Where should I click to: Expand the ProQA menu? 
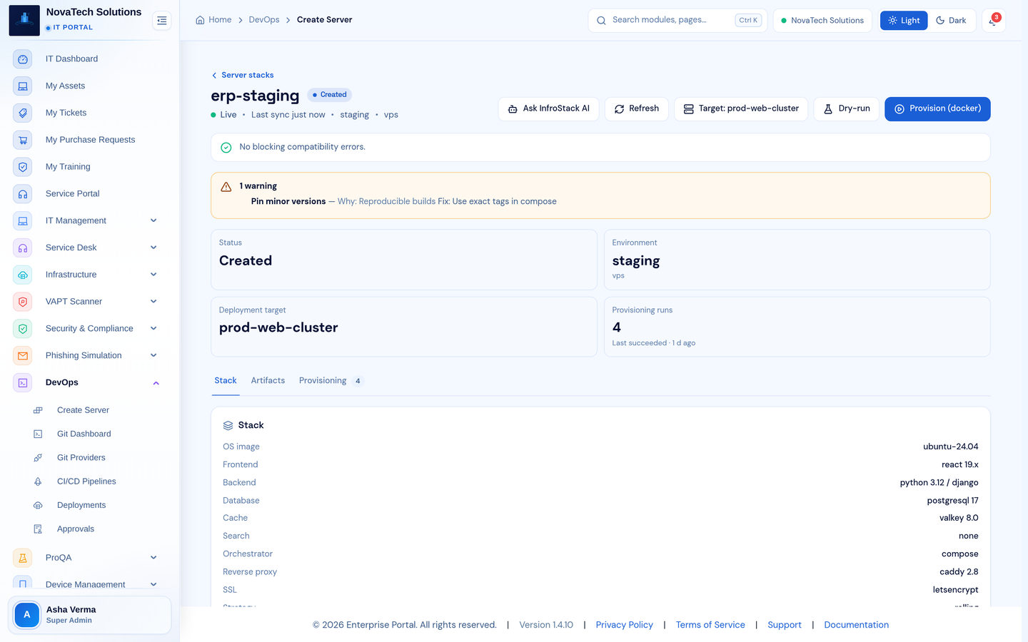click(x=153, y=558)
